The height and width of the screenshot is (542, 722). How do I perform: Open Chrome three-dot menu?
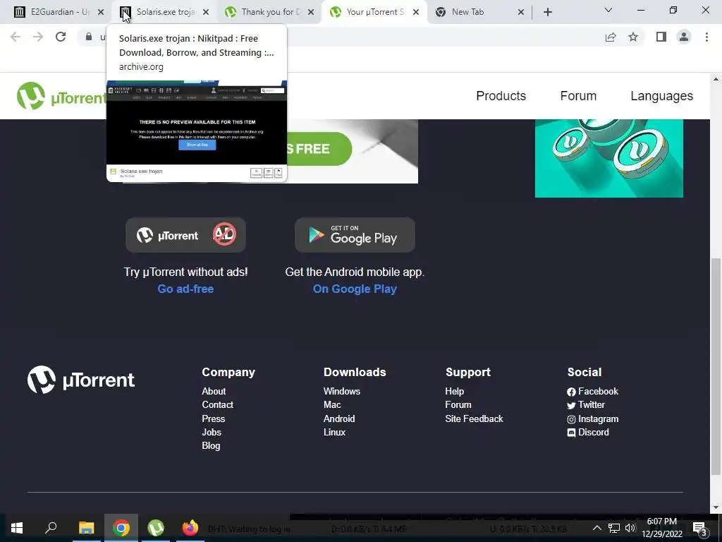(706, 37)
